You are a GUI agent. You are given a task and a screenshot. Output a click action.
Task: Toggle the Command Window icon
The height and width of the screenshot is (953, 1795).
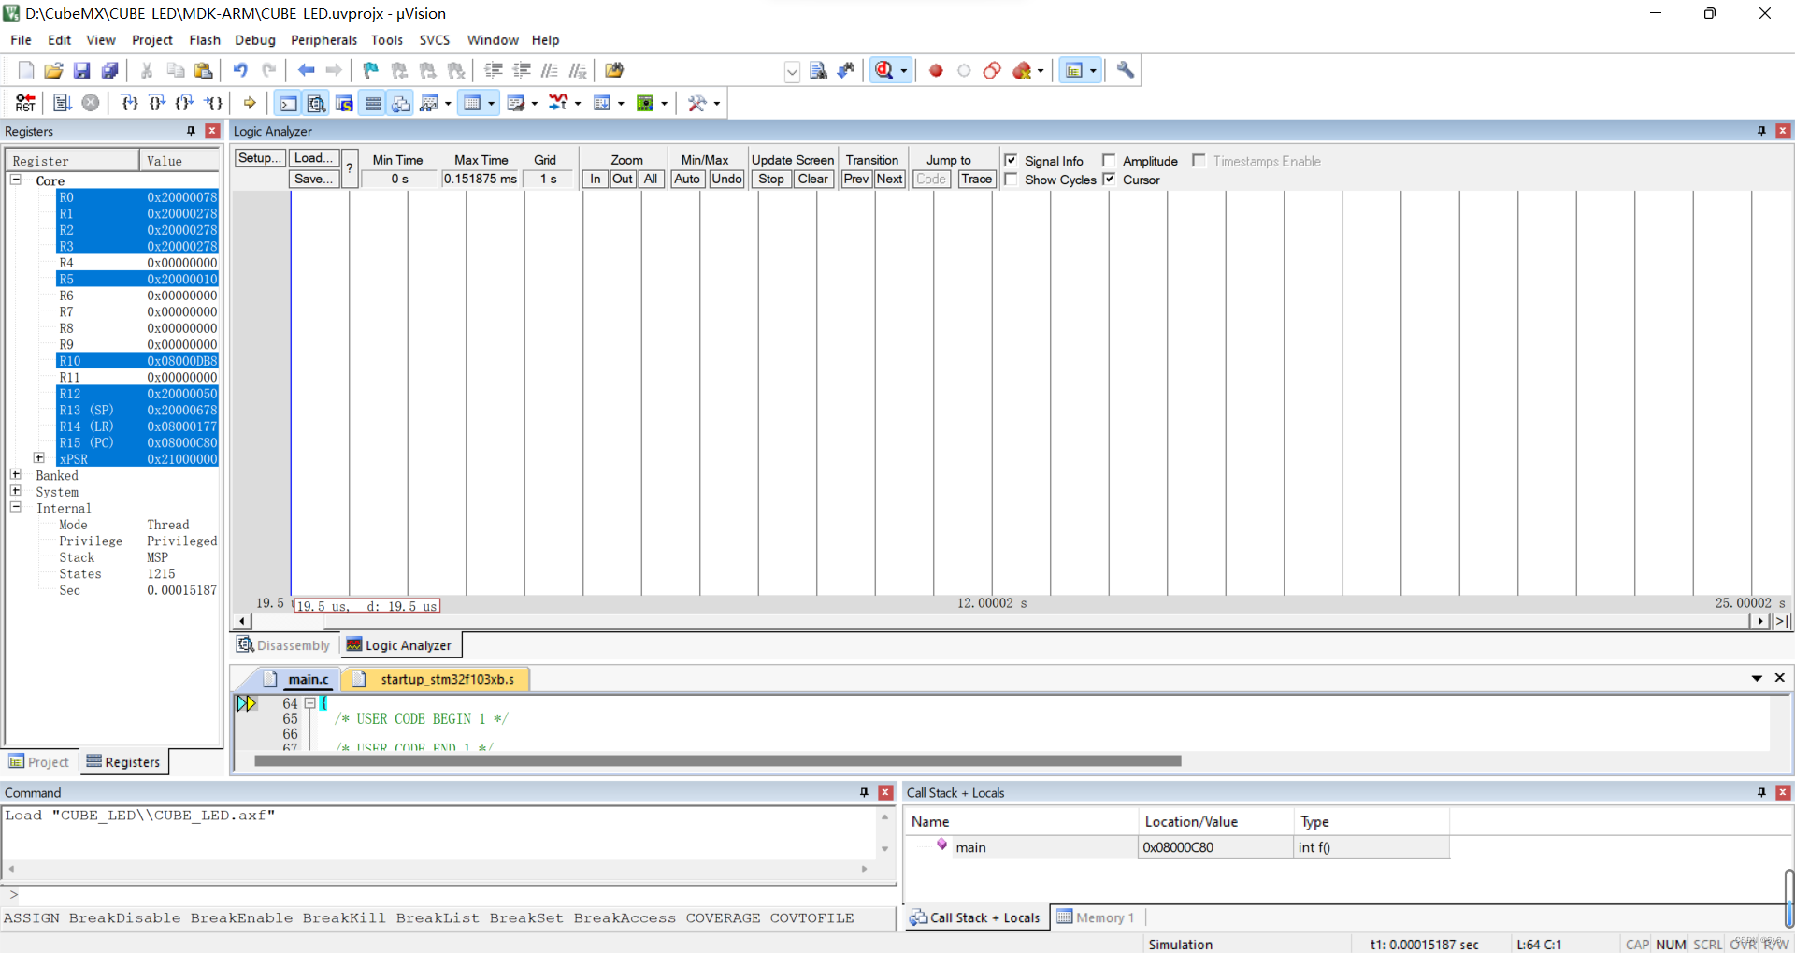289,103
